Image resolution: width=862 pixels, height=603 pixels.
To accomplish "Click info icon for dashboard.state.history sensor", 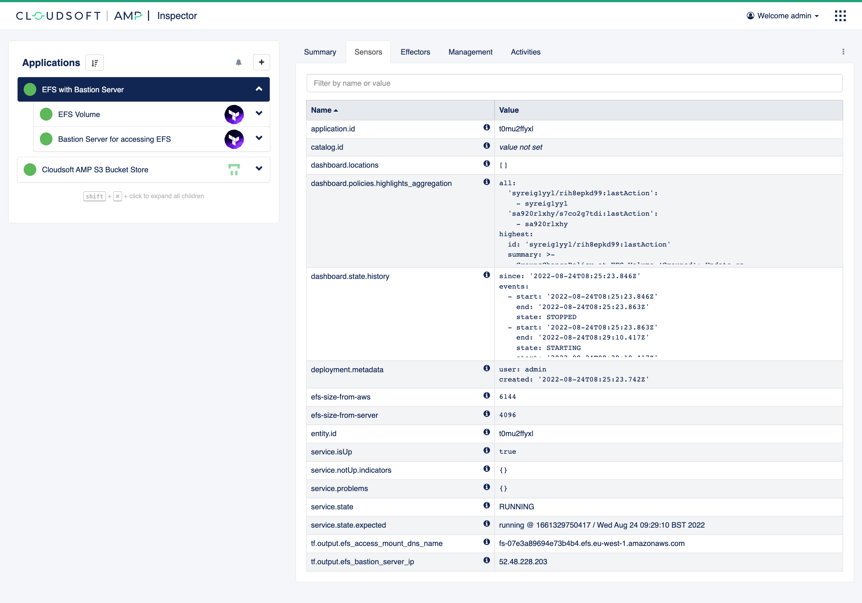I will (x=487, y=275).
